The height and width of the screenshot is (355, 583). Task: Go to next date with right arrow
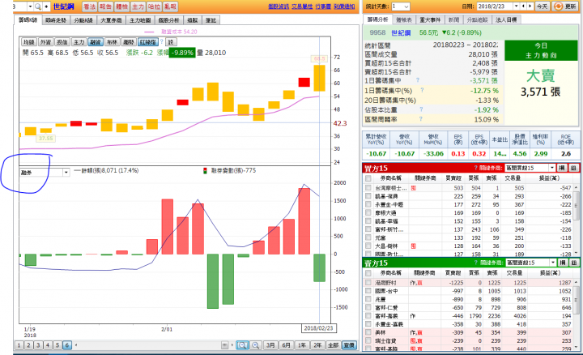[530, 6]
